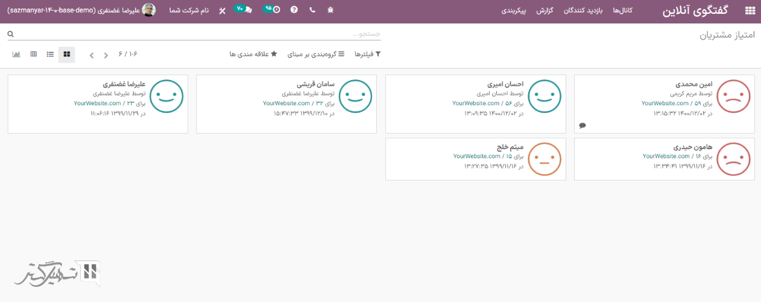Click the help question mark icon
This screenshot has height=302, width=761.
pos(294,11)
